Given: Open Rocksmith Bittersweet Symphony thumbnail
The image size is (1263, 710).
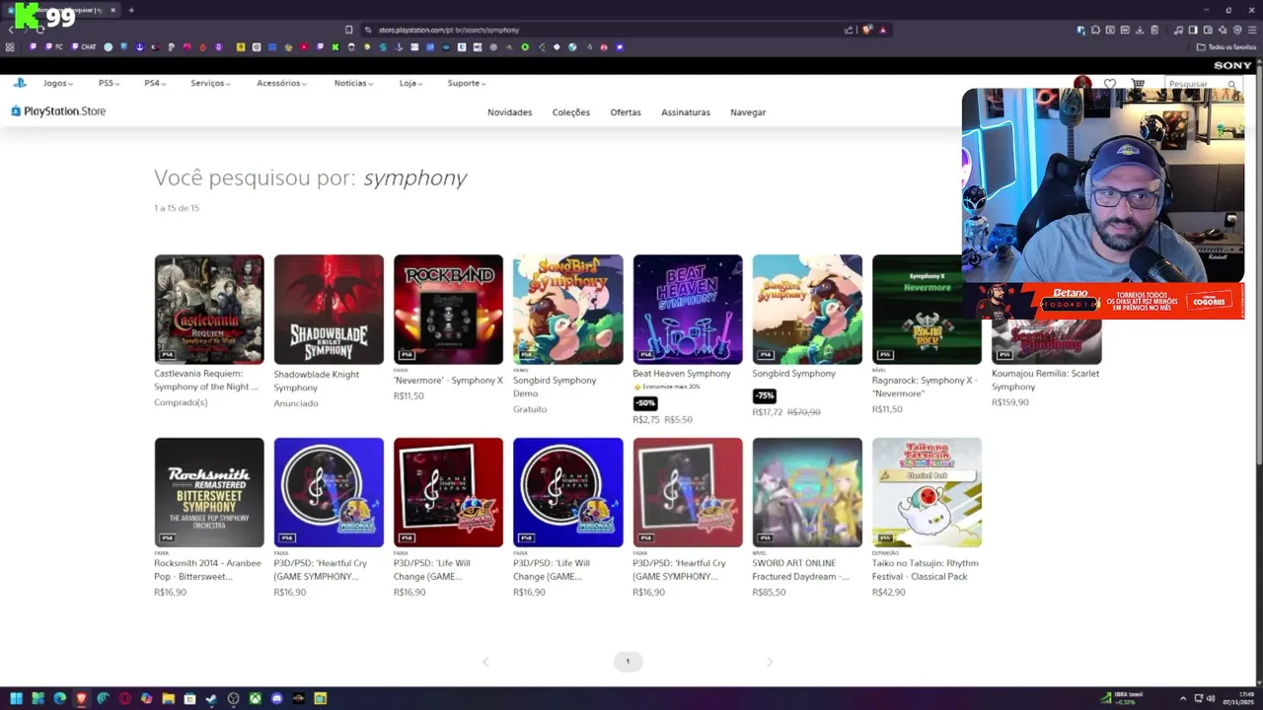Looking at the screenshot, I should tap(209, 492).
